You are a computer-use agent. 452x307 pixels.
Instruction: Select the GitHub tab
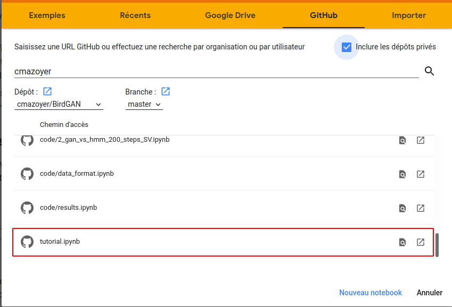(324, 15)
